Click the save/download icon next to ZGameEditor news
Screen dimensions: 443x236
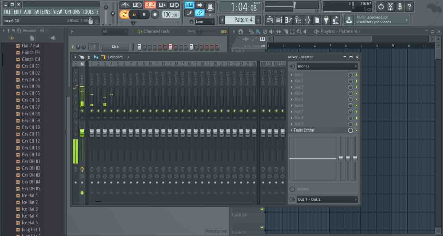pos(349,20)
